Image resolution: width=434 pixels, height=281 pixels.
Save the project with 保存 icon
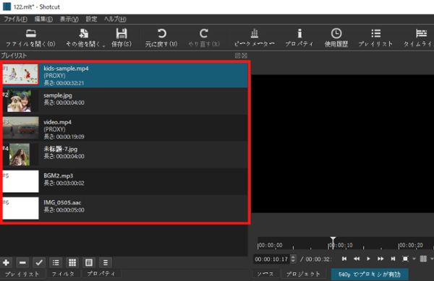pyautogui.click(x=122, y=38)
